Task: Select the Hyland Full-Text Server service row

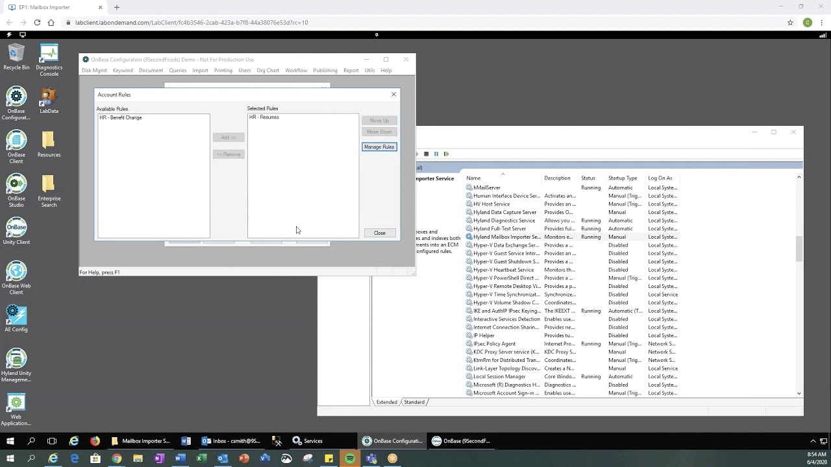Action: [x=571, y=229]
